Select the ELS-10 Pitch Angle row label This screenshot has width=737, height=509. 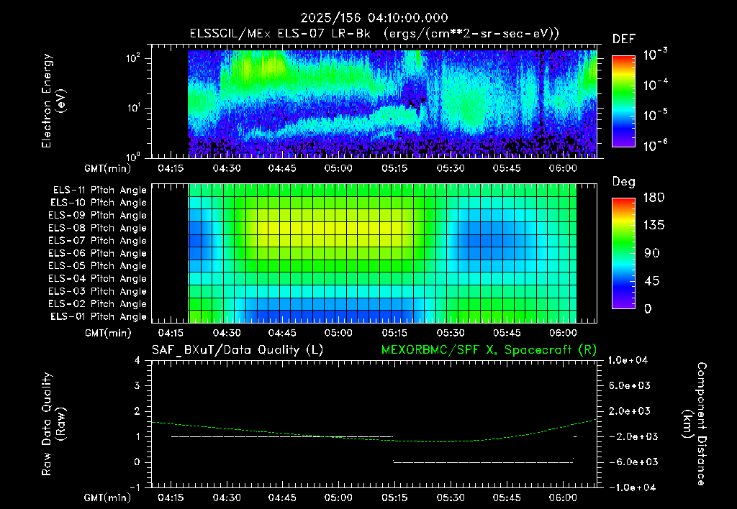pyautogui.click(x=99, y=203)
